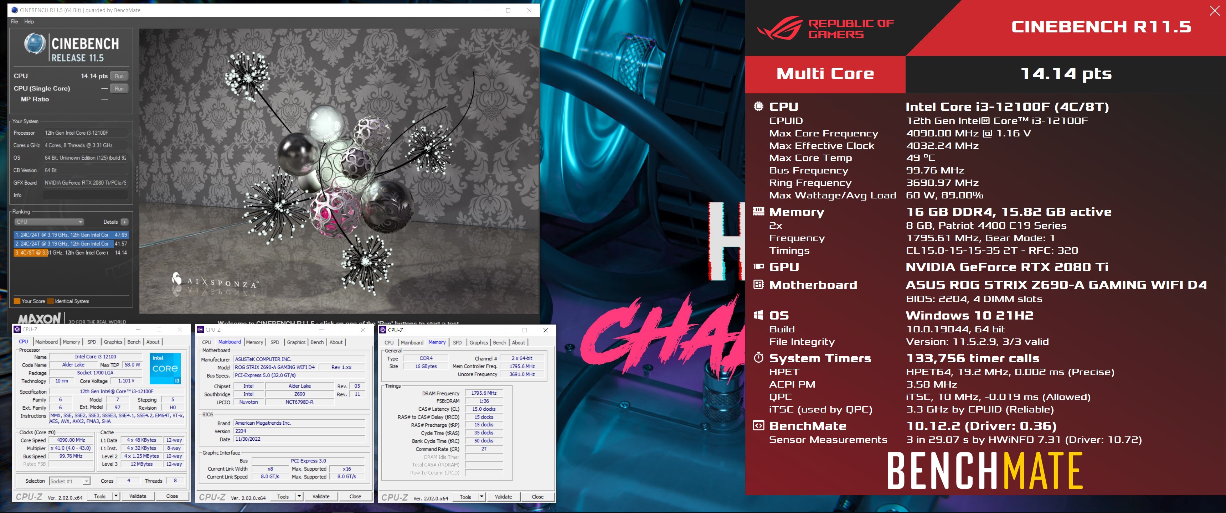Select the 4C/8T ranking entry scoring 14.14
The width and height of the screenshot is (1226, 513).
click(71, 253)
